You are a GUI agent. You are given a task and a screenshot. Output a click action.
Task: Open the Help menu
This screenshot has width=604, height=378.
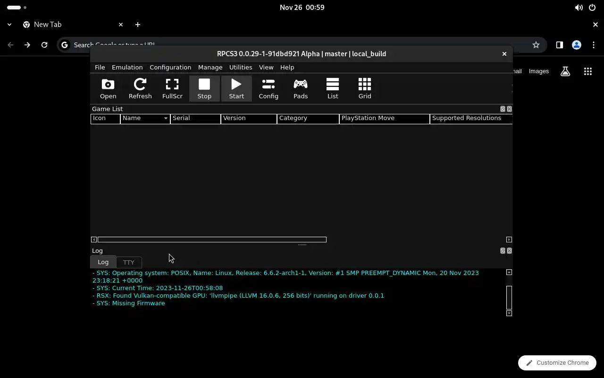tap(287, 68)
